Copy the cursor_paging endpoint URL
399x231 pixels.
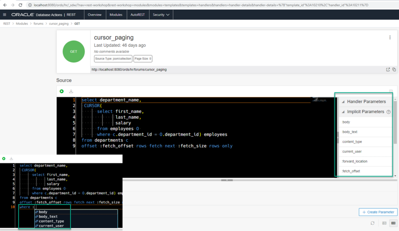click(394, 69)
